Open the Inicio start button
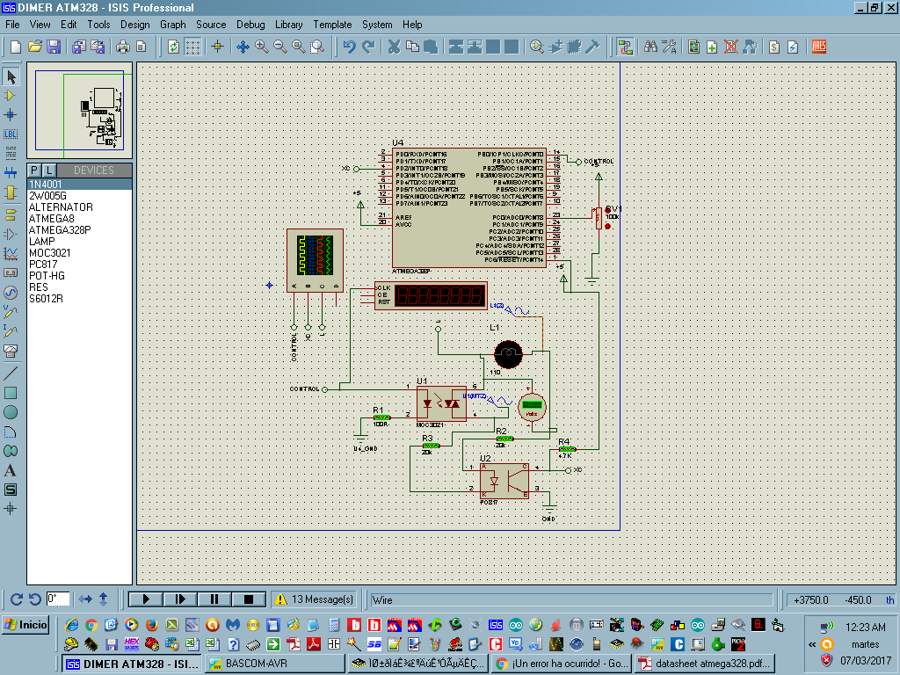The height and width of the screenshot is (675, 900). [x=26, y=625]
